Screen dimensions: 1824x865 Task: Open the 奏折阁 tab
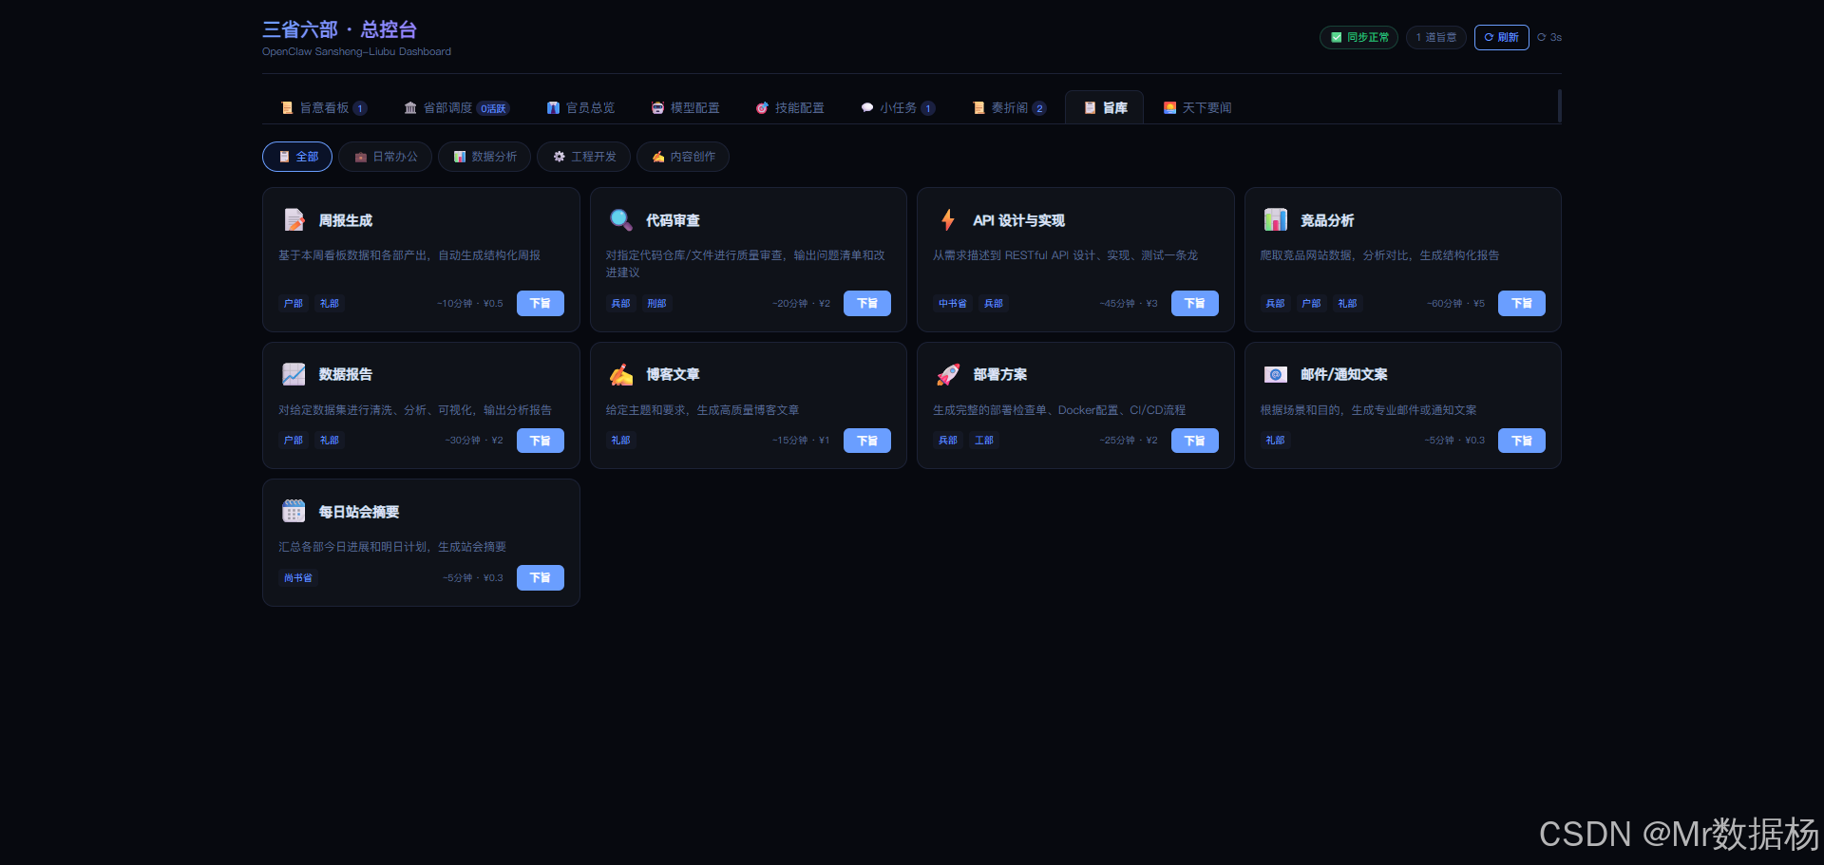(x=1009, y=107)
